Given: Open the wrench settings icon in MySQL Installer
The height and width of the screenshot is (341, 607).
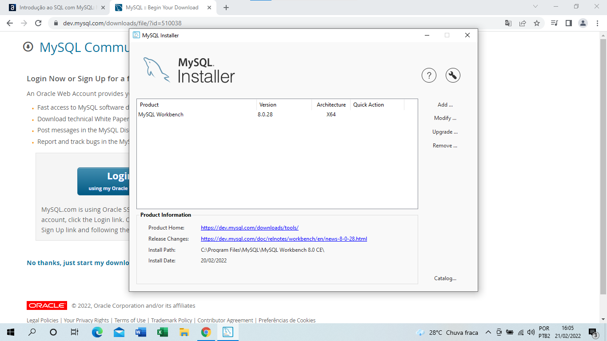Looking at the screenshot, I should click(x=453, y=75).
